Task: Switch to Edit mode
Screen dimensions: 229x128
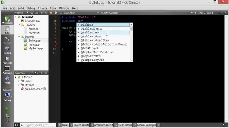Action: [x=7, y=30]
